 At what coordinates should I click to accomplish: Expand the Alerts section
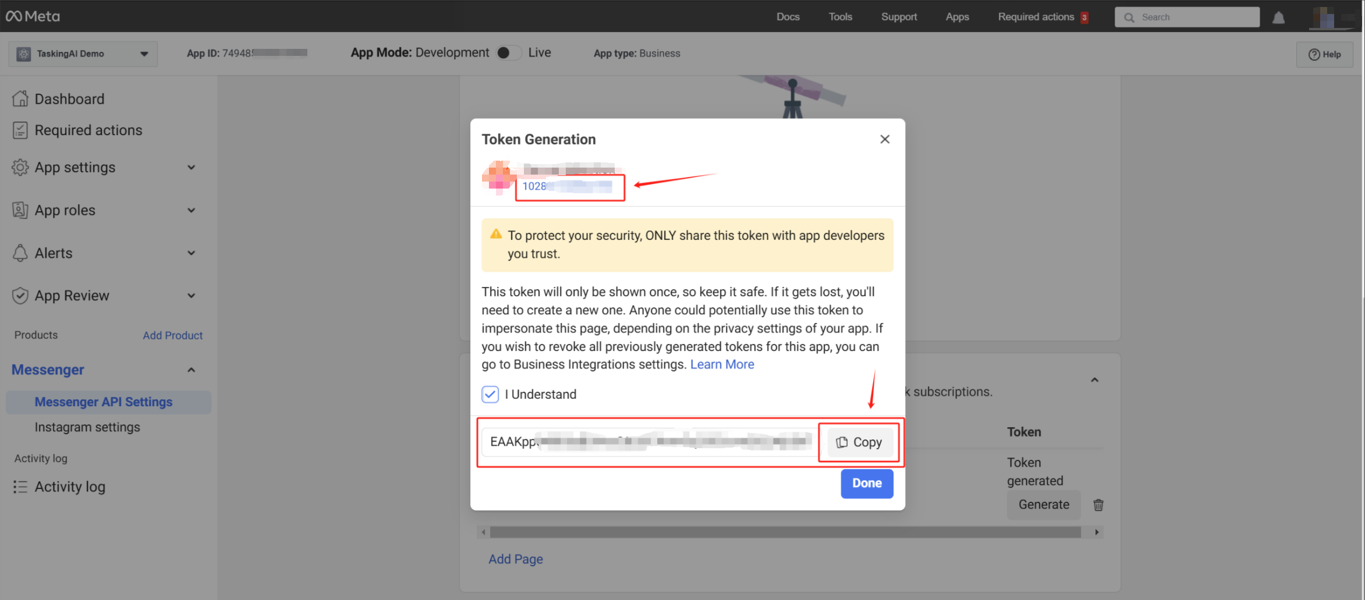191,253
